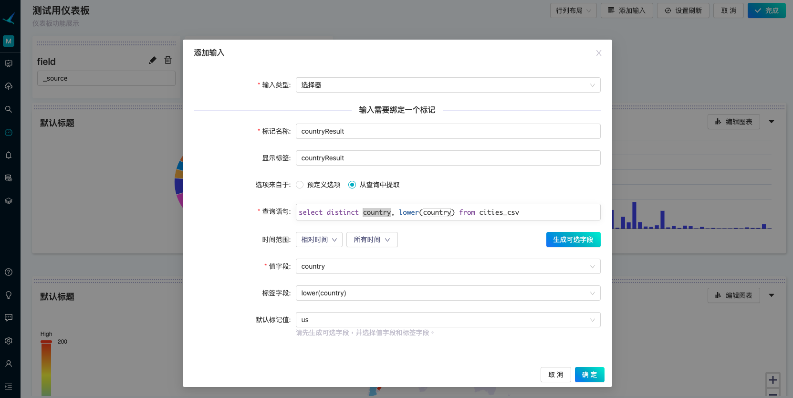Focus the 标记名称 countryResult field

click(x=448, y=131)
